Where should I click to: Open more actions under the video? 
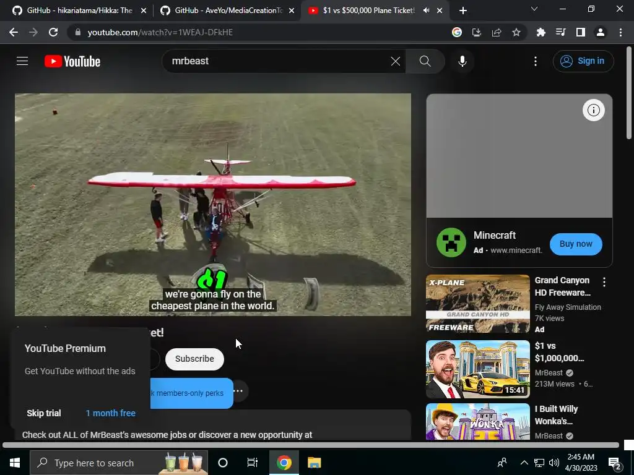click(238, 391)
